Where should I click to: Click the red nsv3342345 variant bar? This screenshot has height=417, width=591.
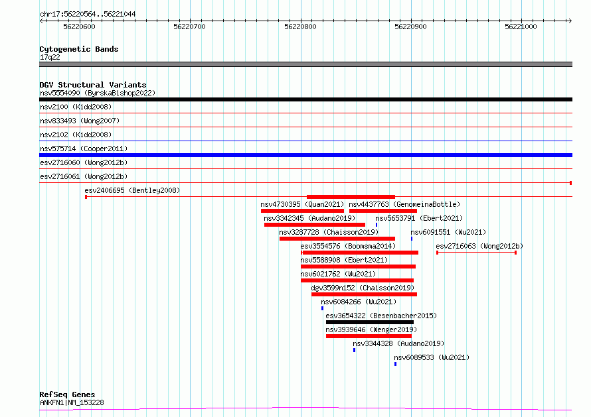click(x=315, y=225)
